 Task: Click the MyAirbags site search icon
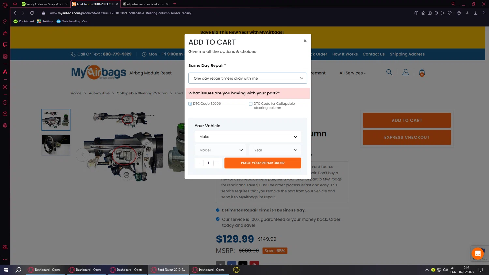pyautogui.click(x=389, y=72)
